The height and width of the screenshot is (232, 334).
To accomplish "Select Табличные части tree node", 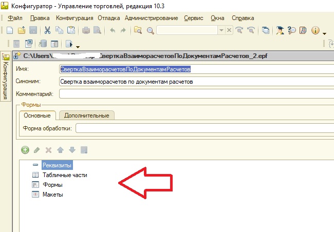I will [x=65, y=175].
